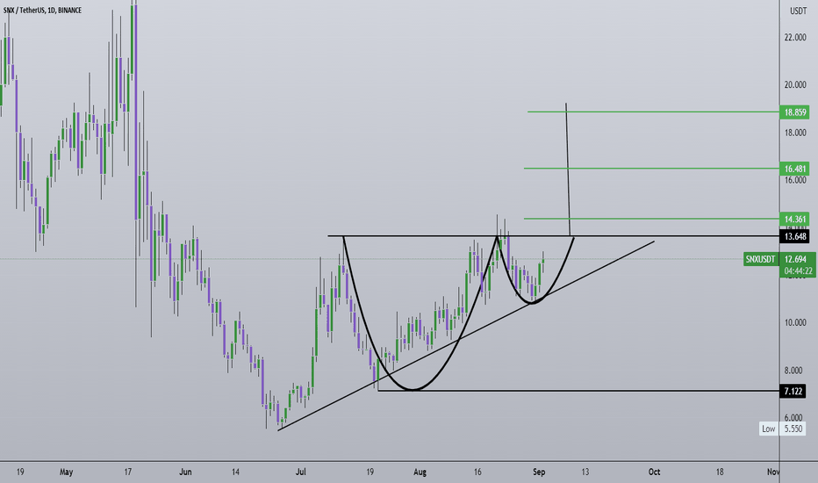Select the 16.481 green price label

click(794, 169)
